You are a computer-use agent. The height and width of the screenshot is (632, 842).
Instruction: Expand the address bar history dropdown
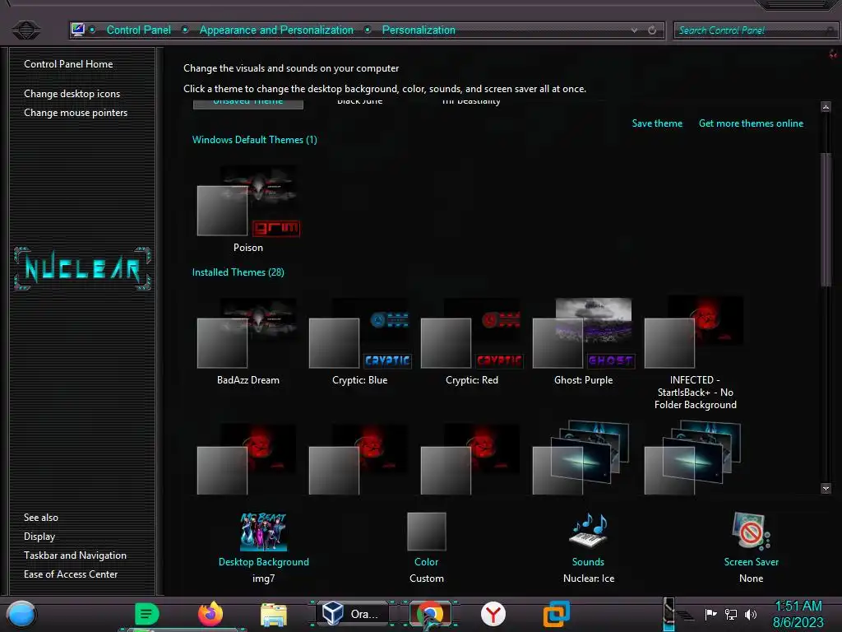[634, 30]
